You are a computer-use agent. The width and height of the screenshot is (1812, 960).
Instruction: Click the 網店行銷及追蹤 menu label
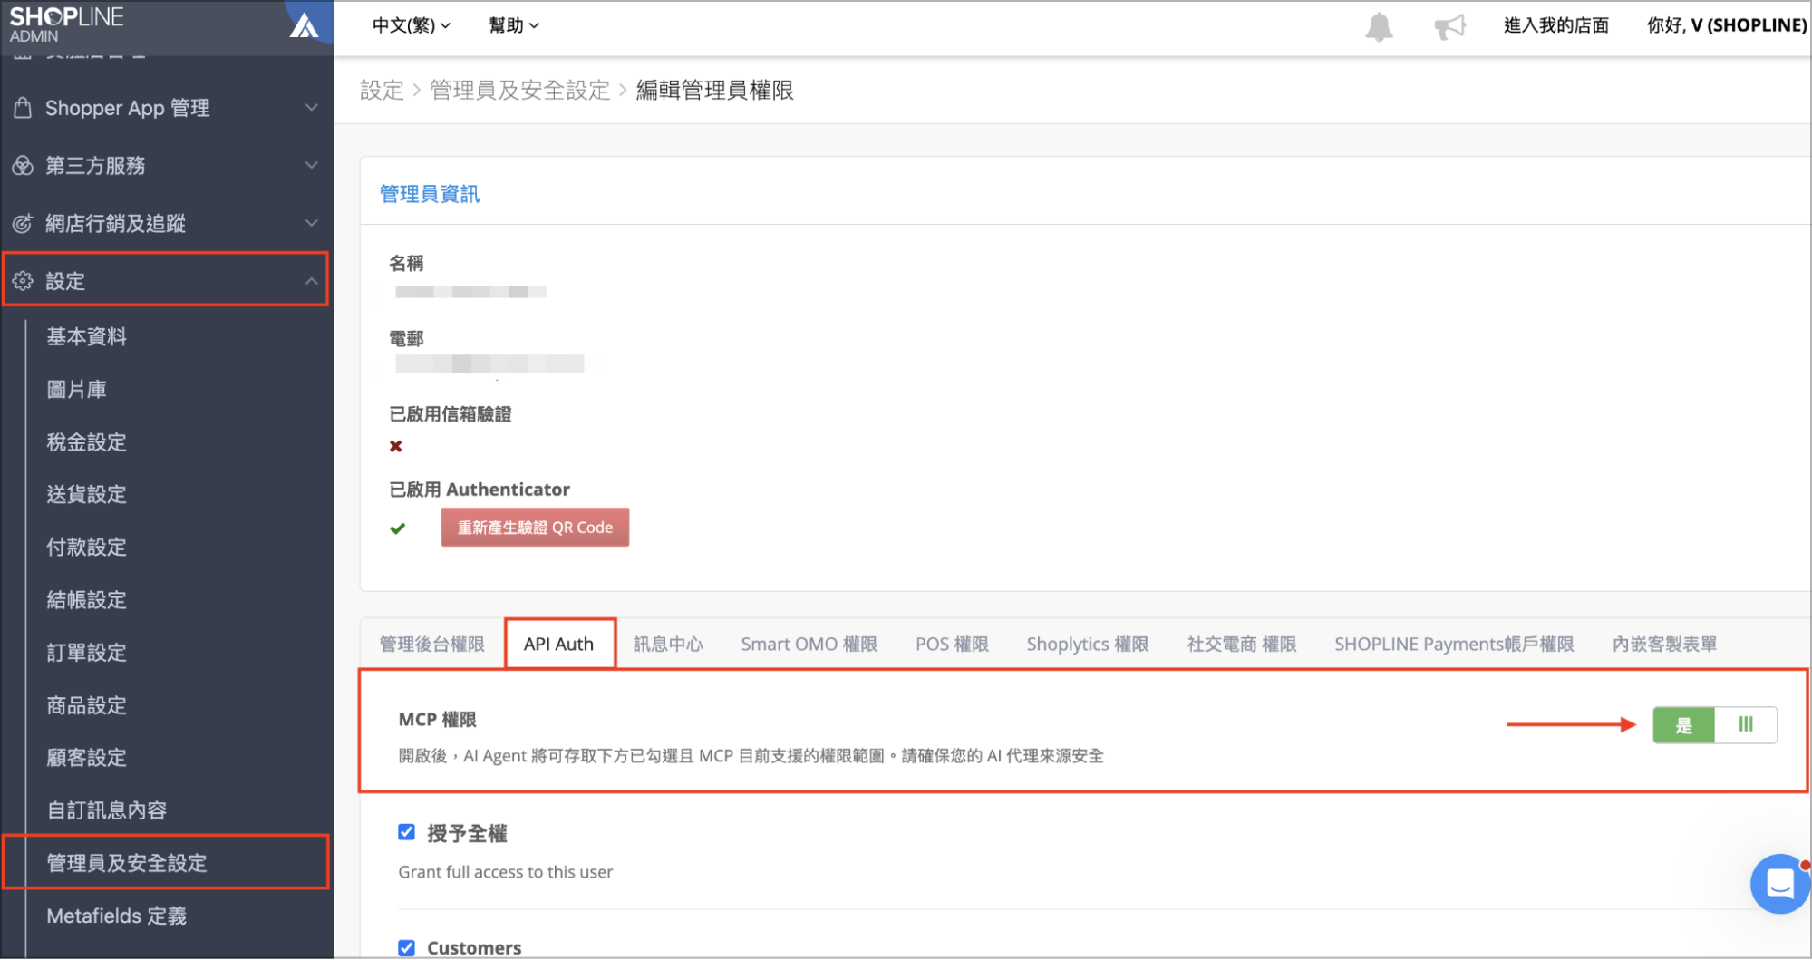point(115,223)
